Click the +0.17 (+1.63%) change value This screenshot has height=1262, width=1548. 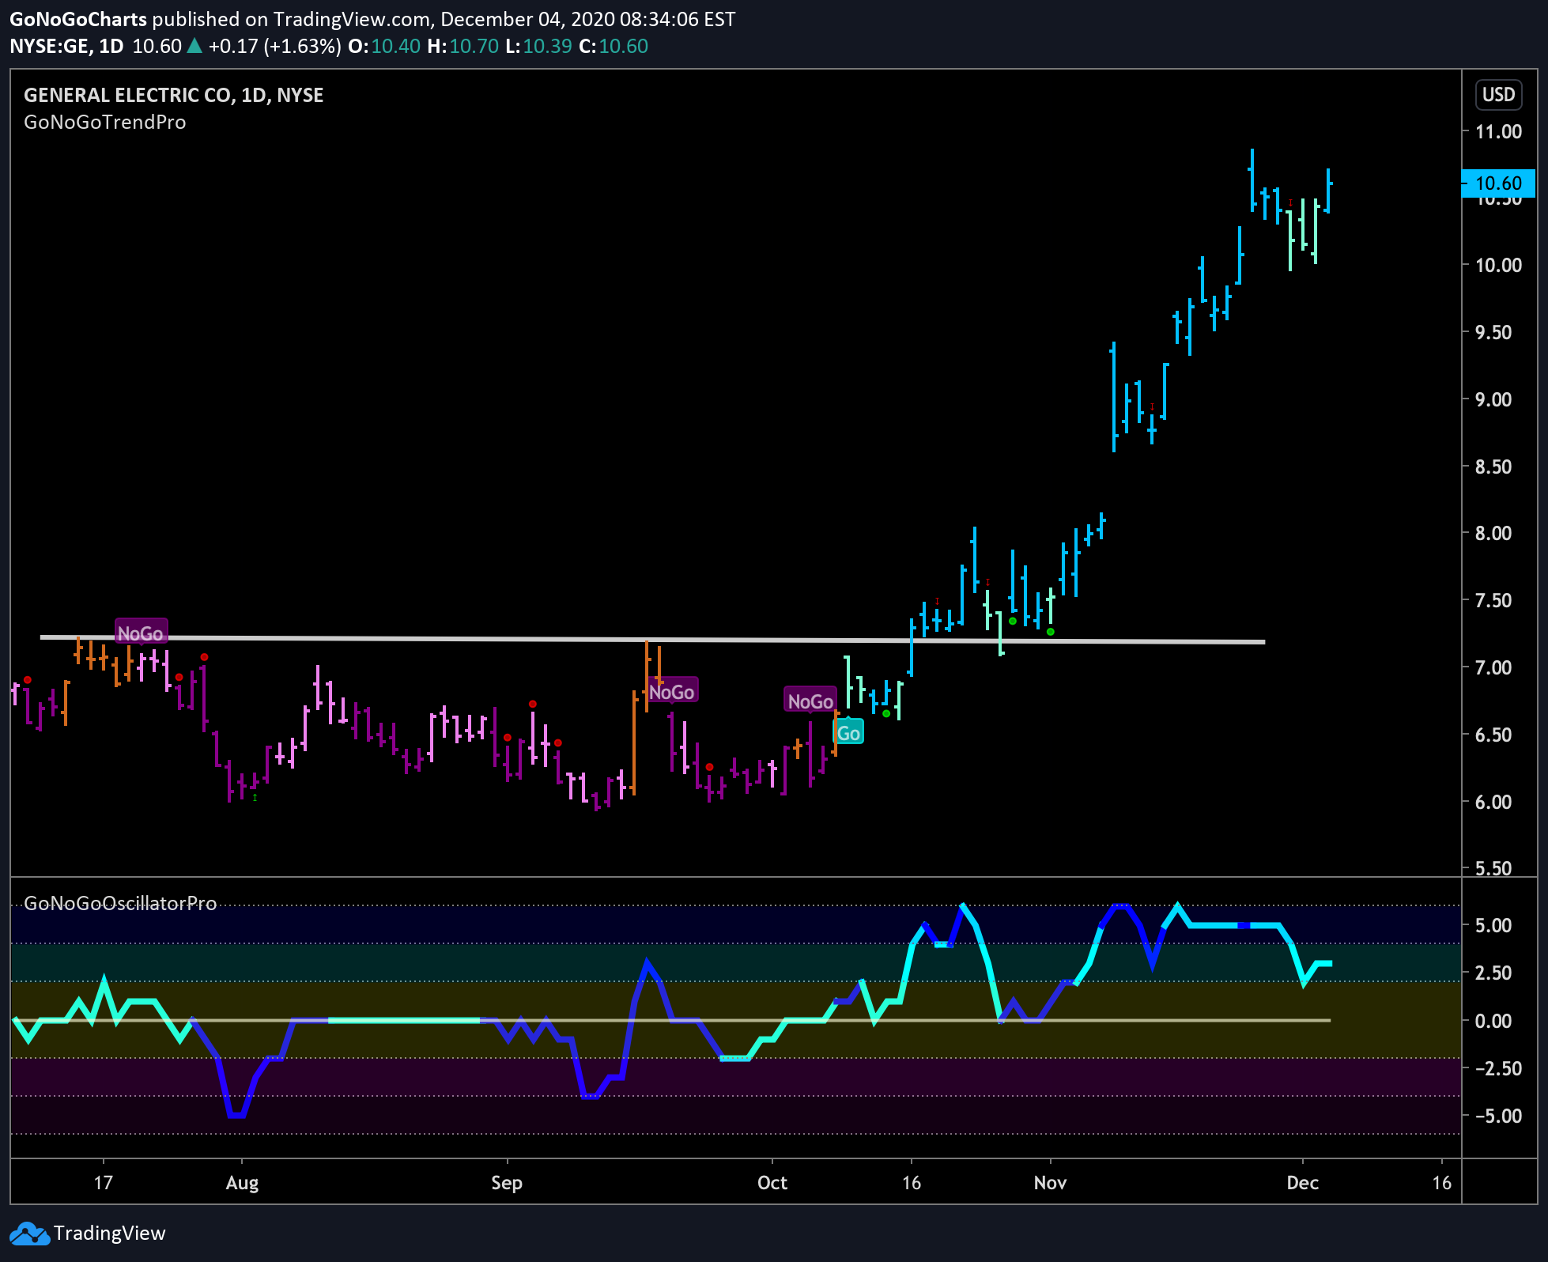click(x=275, y=46)
